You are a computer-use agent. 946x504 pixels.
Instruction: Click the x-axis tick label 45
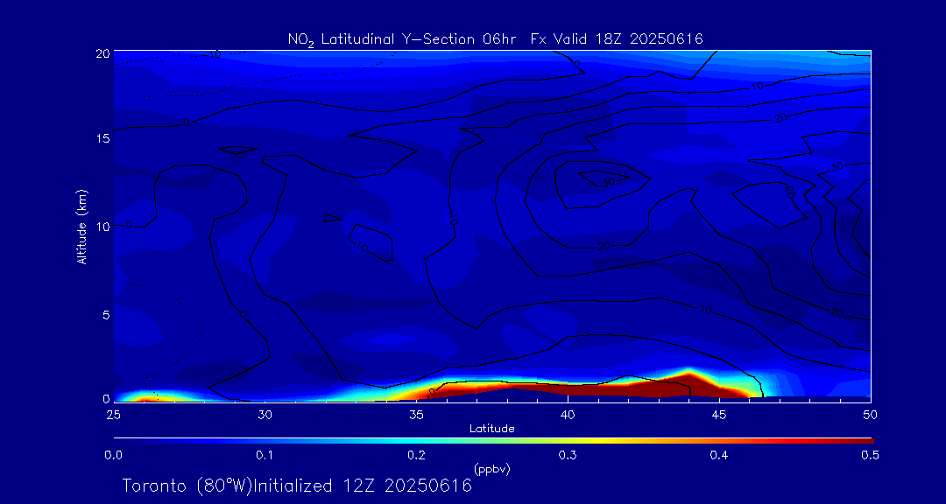(718, 415)
